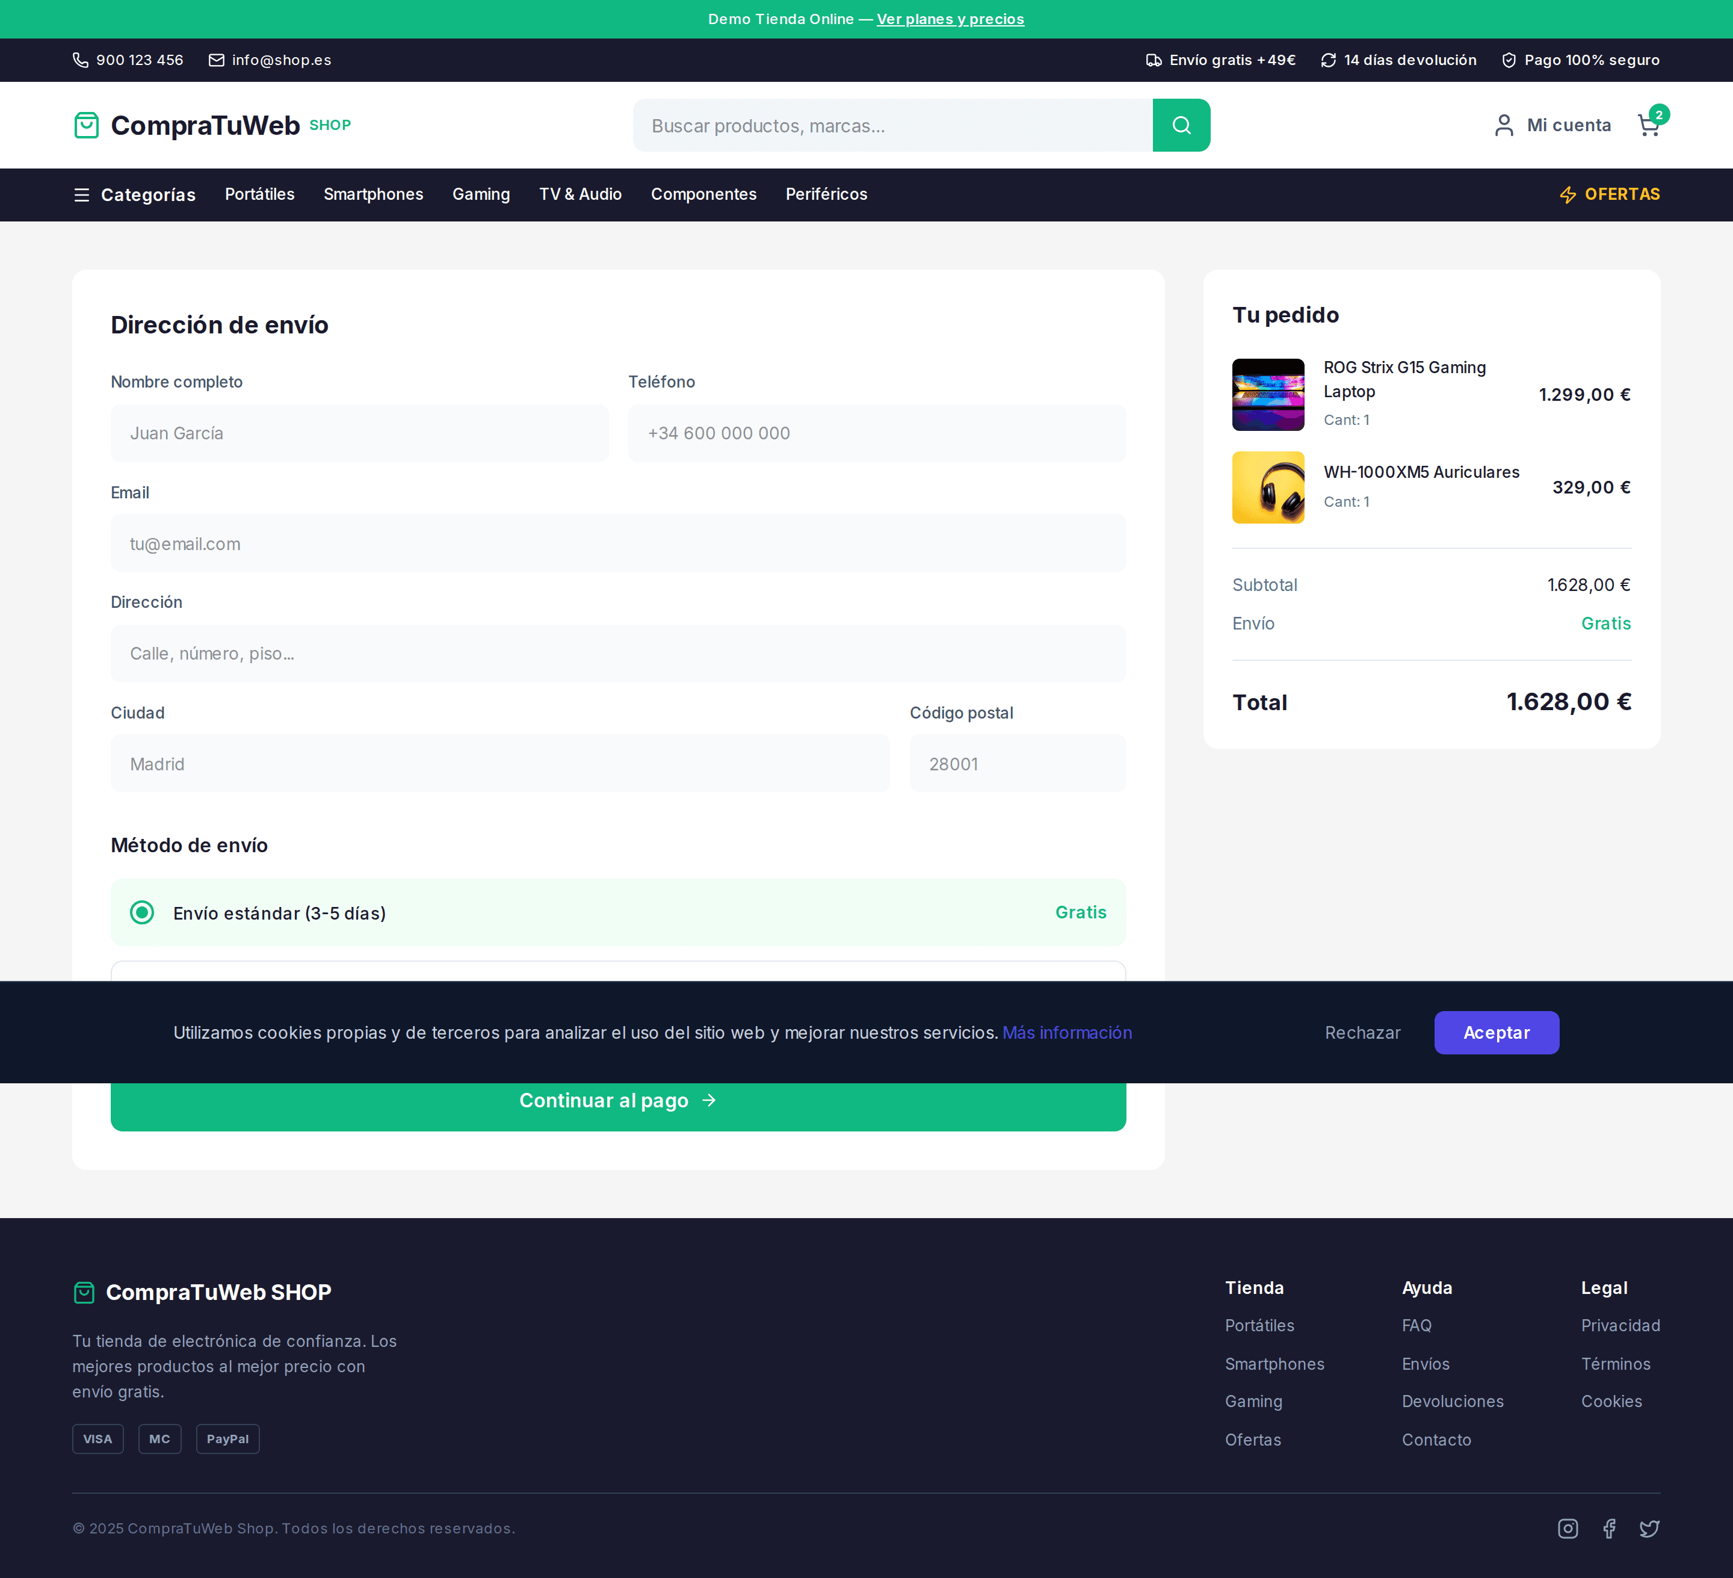Select the Smartphones navigation item
Screen dimensions: 1733x1578
pyautogui.click(x=373, y=194)
